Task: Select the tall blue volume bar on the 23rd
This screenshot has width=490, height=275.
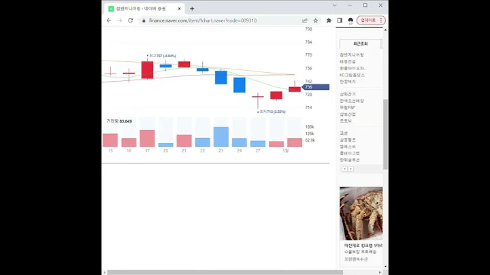Action: click(221, 137)
